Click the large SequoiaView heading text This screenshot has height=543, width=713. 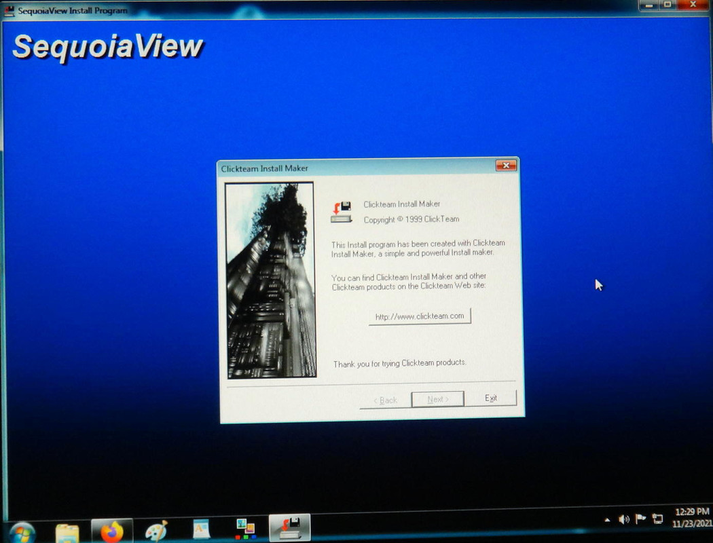pyautogui.click(x=108, y=47)
